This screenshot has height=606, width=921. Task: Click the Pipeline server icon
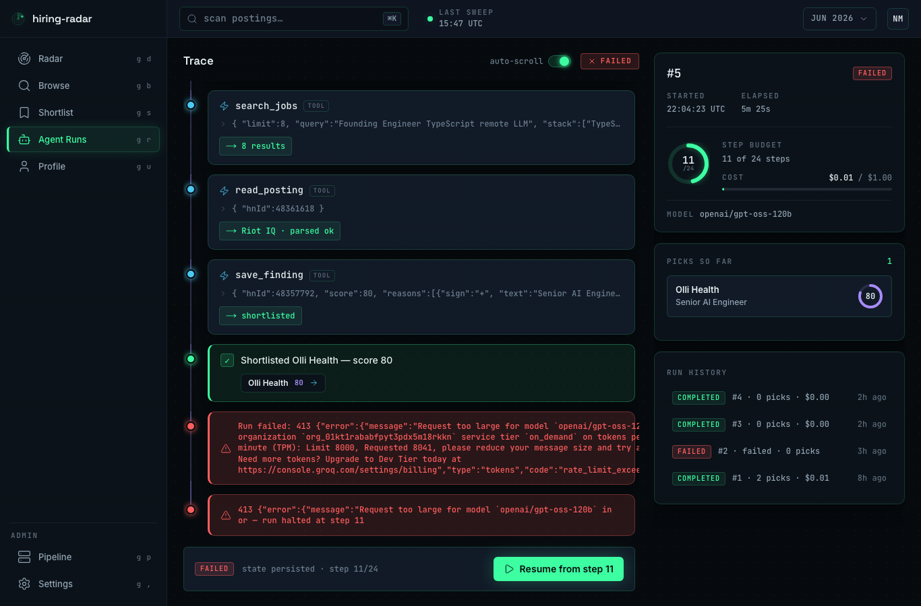click(x=24, y=557)
